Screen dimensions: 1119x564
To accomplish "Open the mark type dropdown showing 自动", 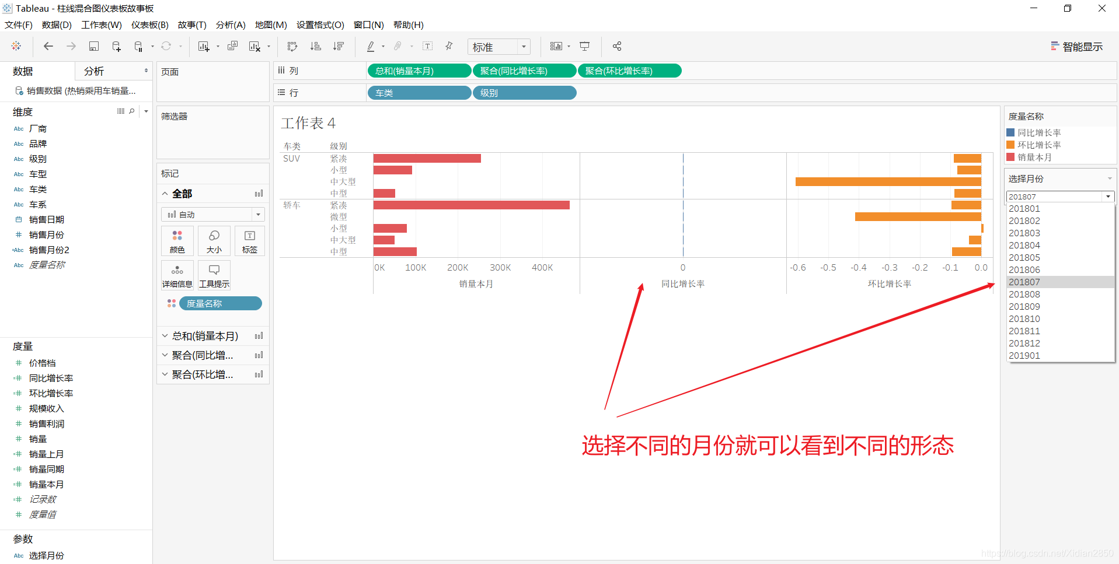I will tap(213, 215).
